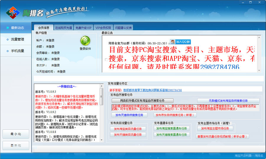Open 最新动态 in the sidebar

tap(16, 28)
